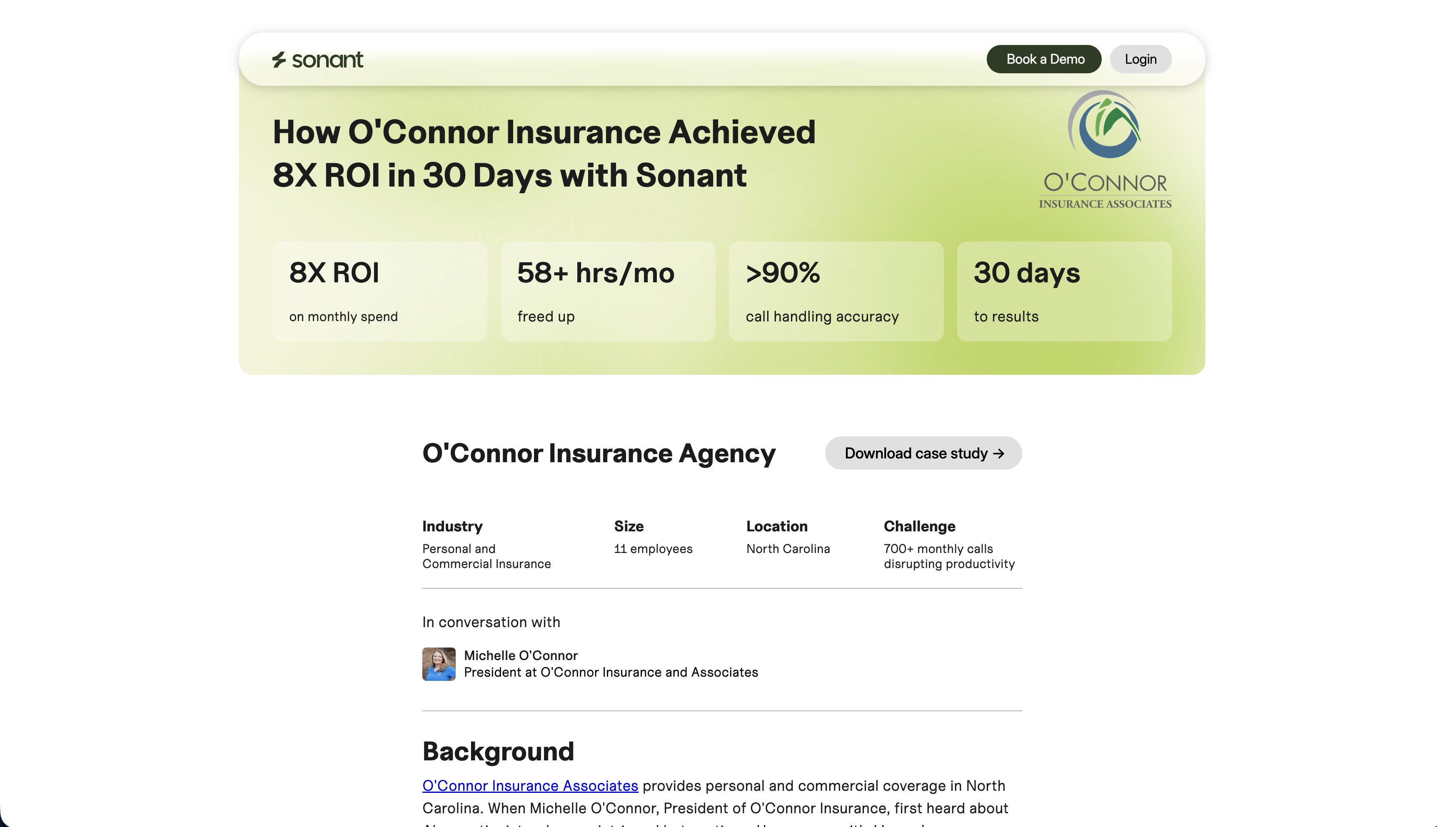Click the O'Connor Insurance Agency heading

point(599,453)
